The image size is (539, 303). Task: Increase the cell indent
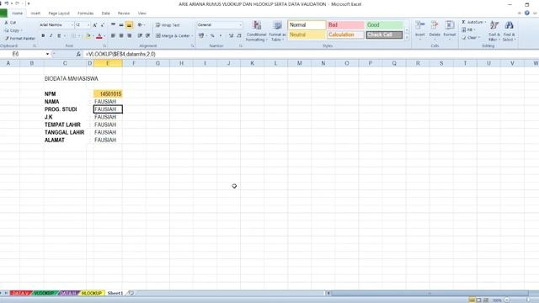tap(147, 35)
